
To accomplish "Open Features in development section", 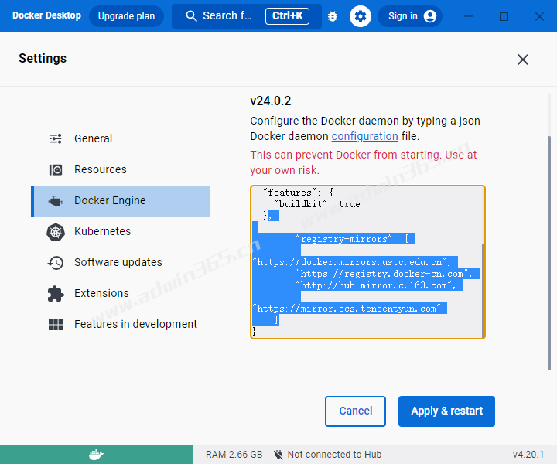I will 121,325.
